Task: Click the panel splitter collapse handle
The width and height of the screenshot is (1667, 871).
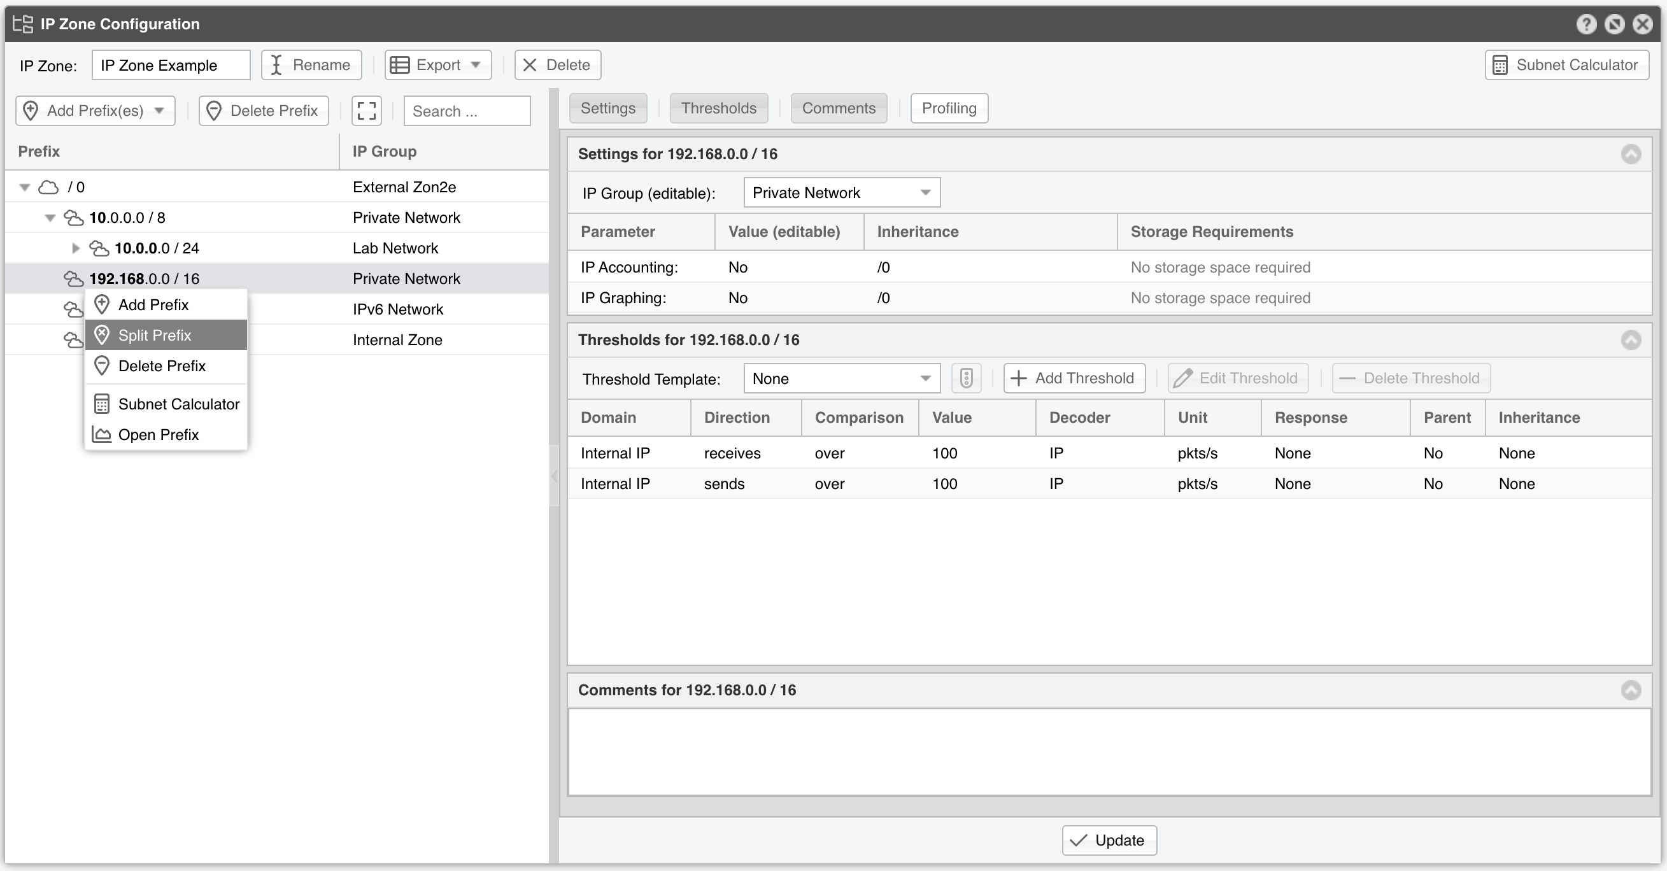Action: pos(554,476)
